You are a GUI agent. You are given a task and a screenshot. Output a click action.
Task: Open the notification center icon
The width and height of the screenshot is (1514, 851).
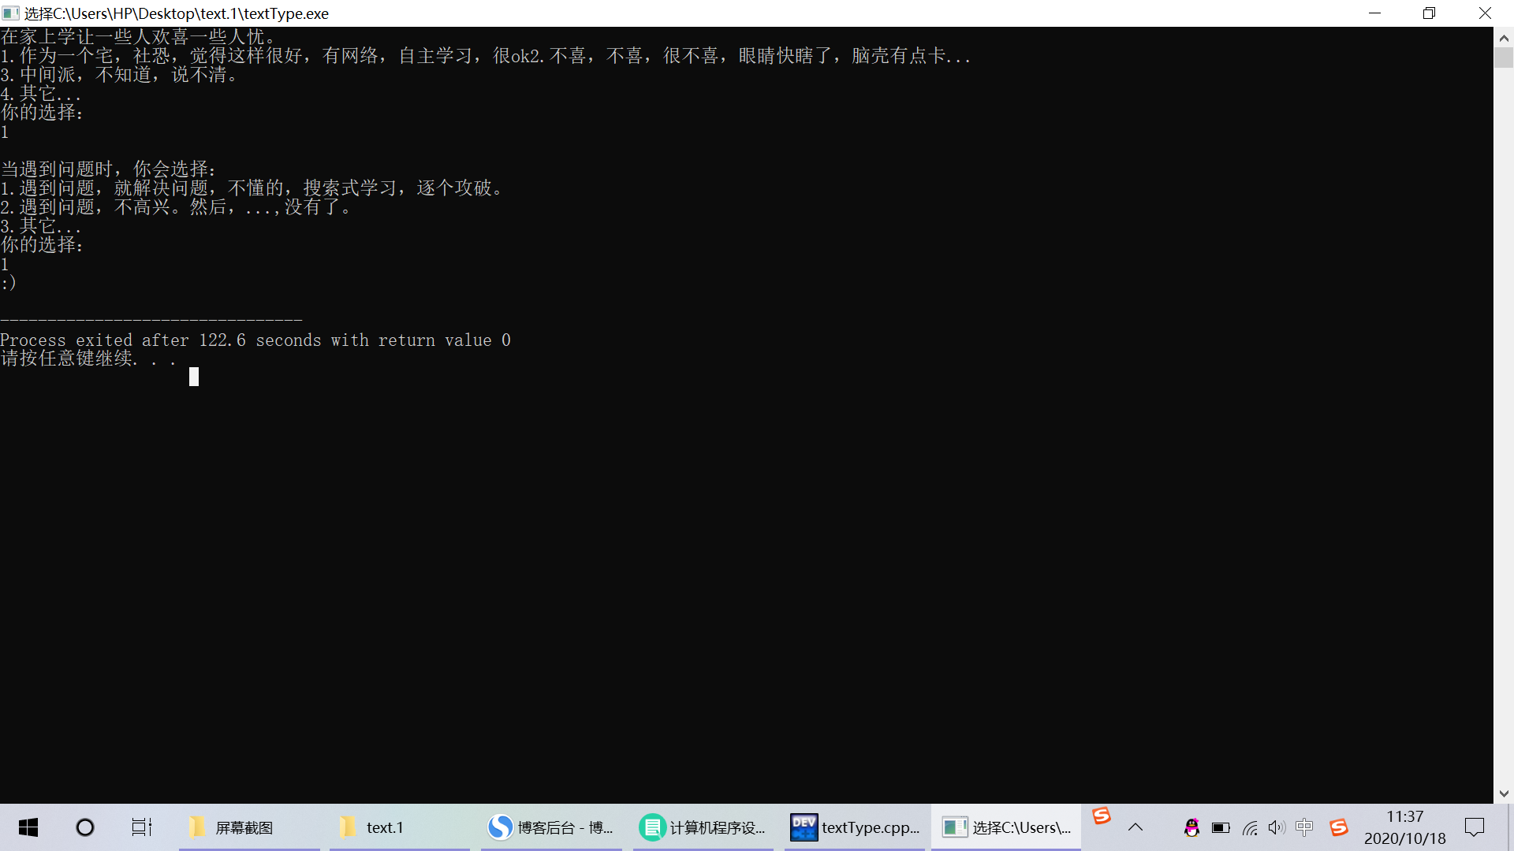pos(1474,827)
